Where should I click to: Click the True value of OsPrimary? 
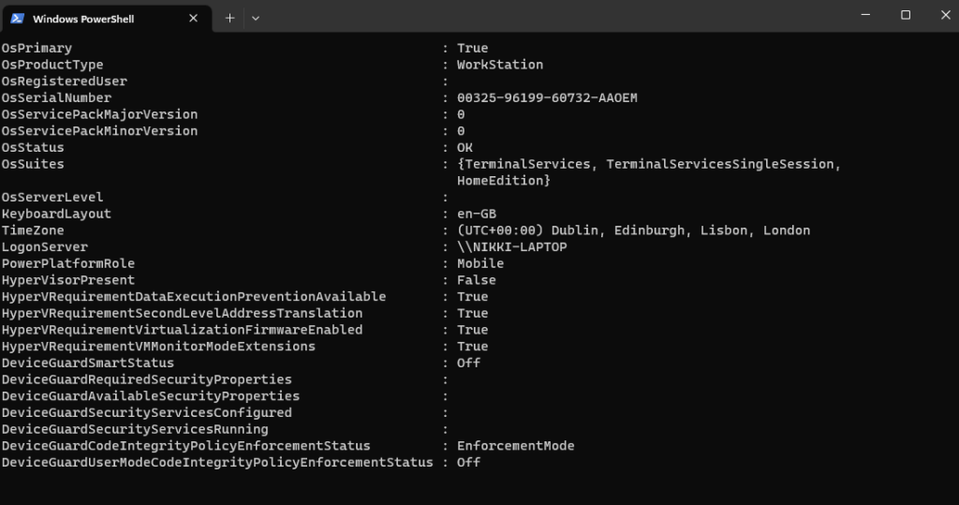click(x=472, y=49)
